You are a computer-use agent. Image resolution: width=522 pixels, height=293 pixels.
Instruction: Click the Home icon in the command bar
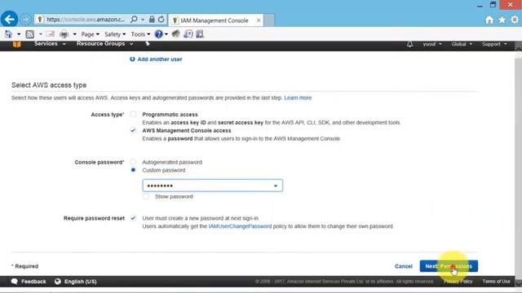[x=8, y=34]
